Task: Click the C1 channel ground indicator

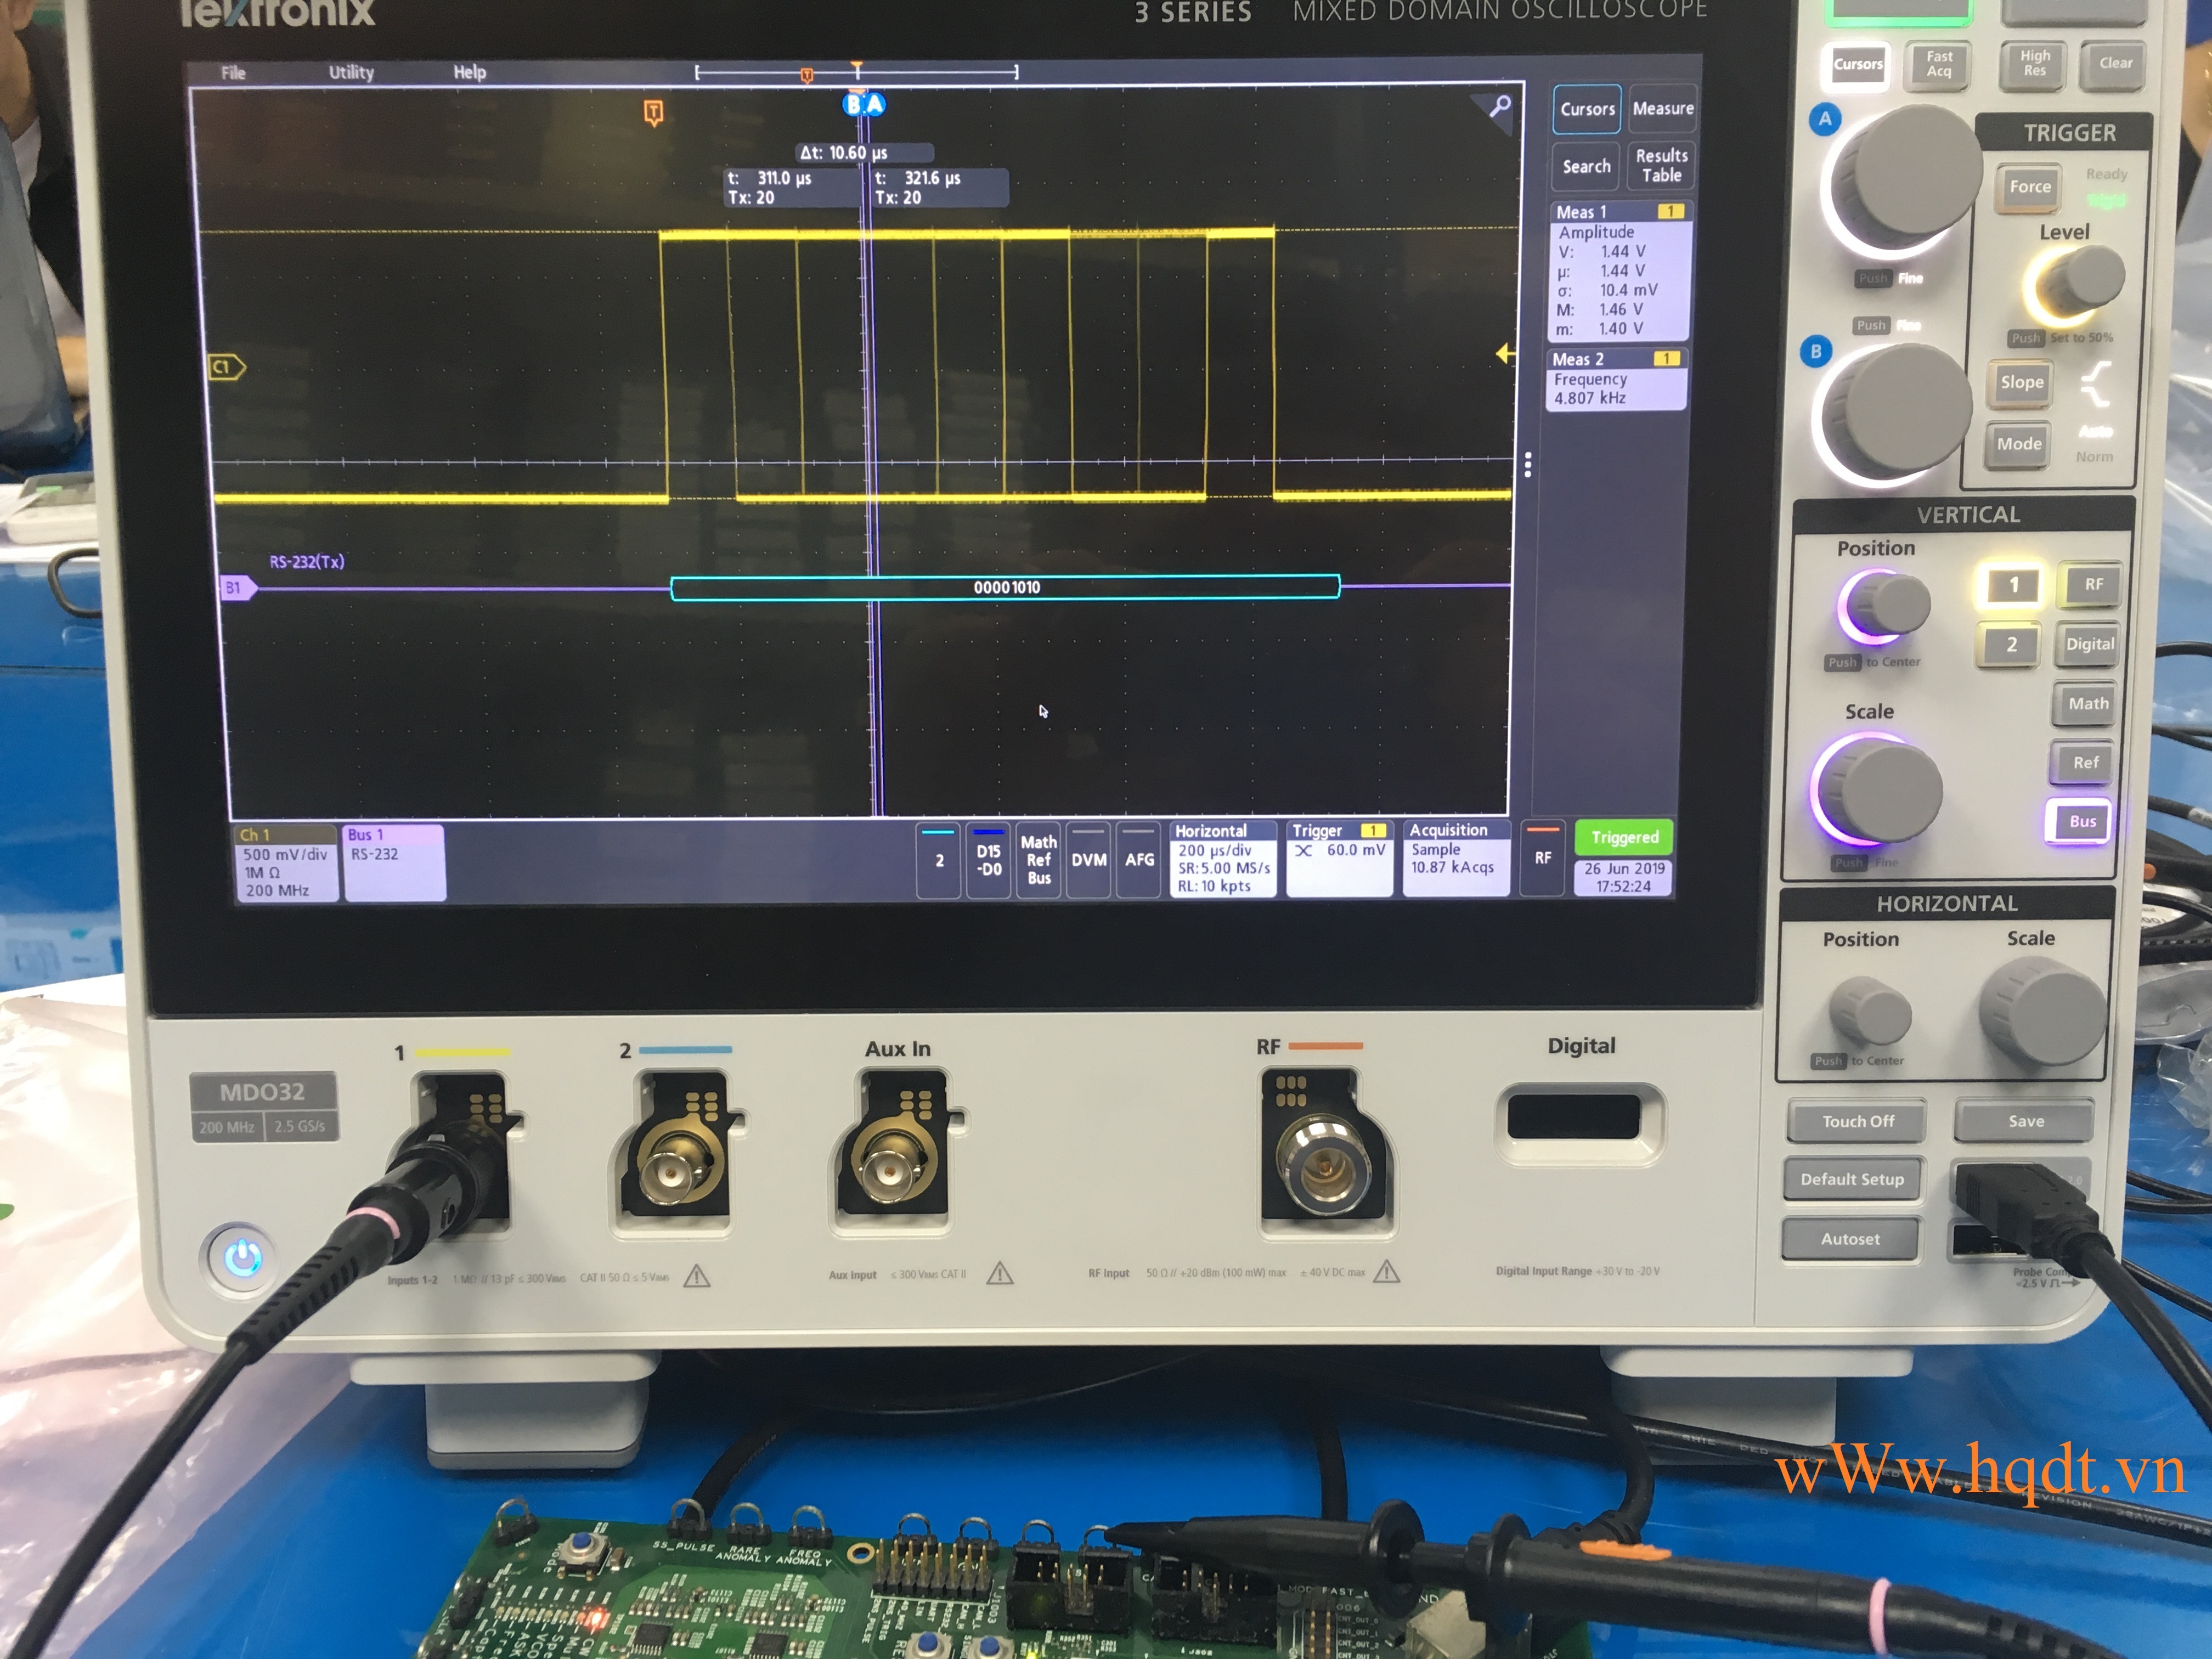Action: click(226, 367)
